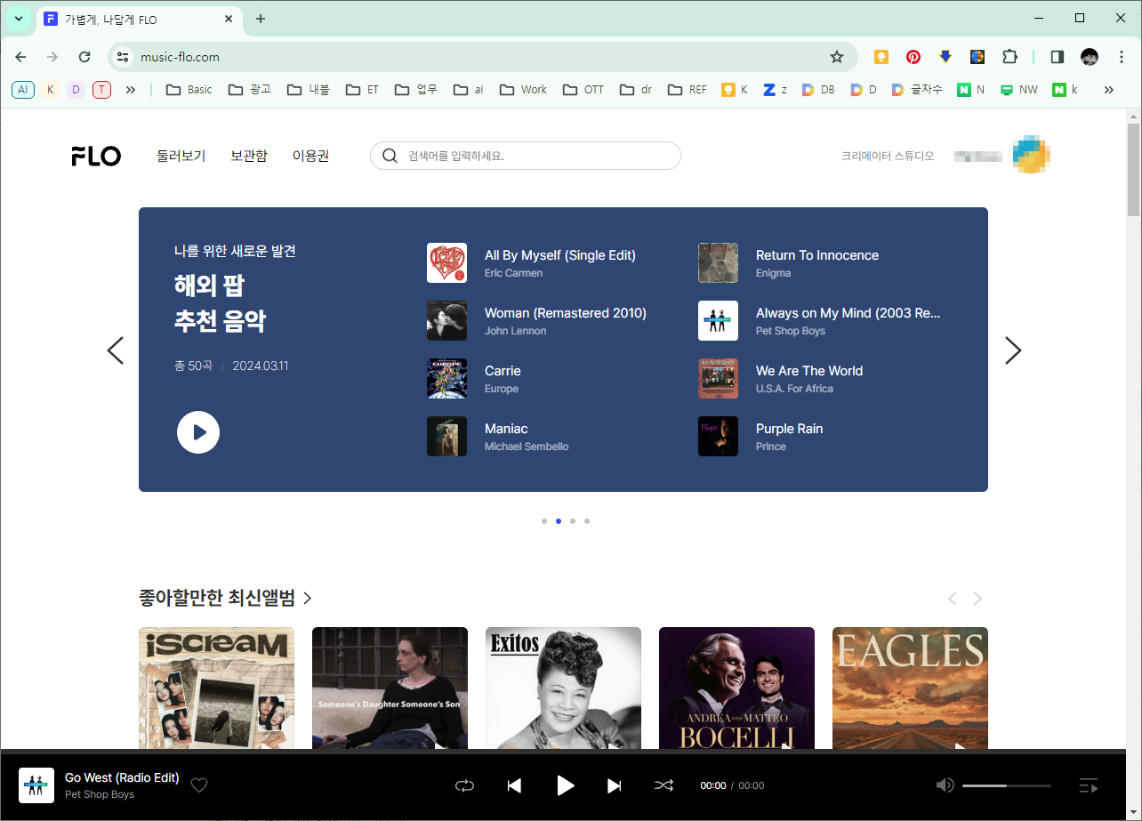The width and height of the screenshot is (1142, 821).
Task: Play All By Myself (Single Edit)
Action: coord(560,255)
